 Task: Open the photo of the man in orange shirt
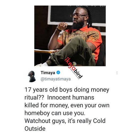[70, 36]
